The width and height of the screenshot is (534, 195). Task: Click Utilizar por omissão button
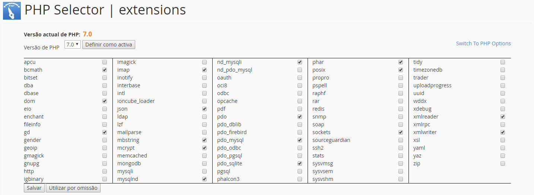click(73, 188)
